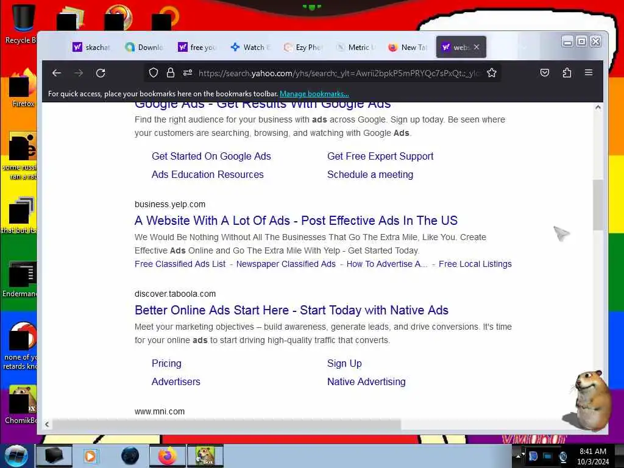The image size is (624, 468).
Task: Switch to the Metric tab
Action: click(x=355, y=48)
